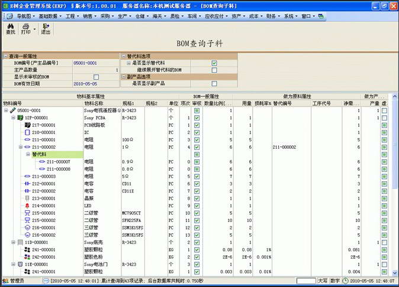Select the 213-000001 crystal icon
The image size is (399, 287).
[27, 198]
